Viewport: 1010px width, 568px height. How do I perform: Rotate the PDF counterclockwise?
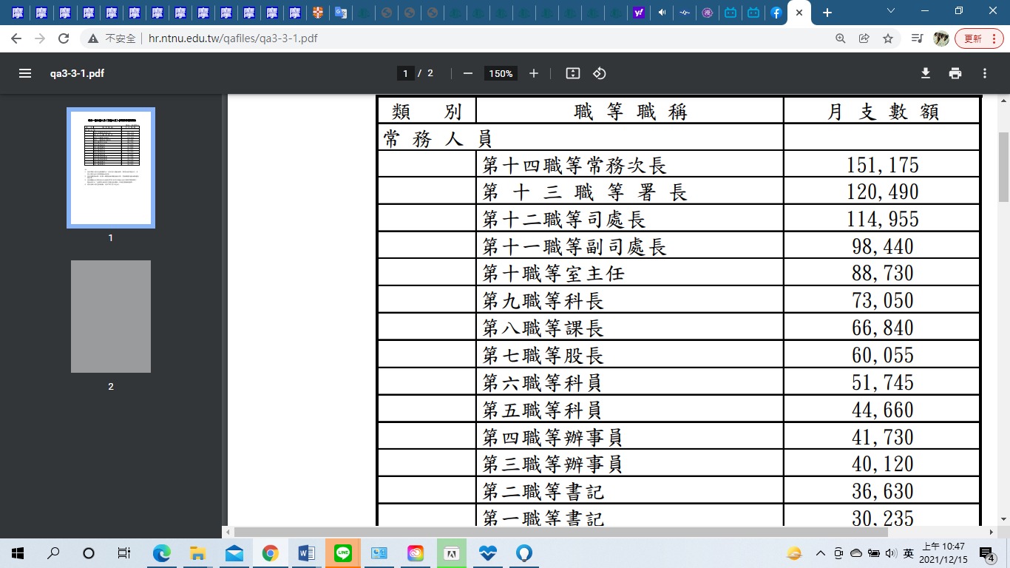point(600,73)
